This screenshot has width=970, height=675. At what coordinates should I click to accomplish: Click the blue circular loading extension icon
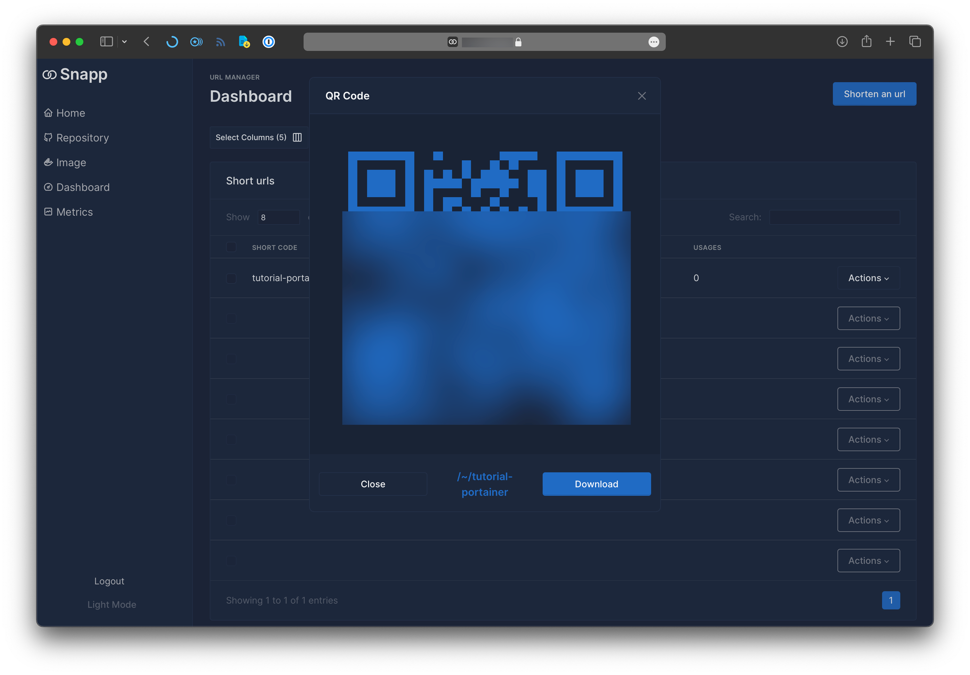point(172,42)
